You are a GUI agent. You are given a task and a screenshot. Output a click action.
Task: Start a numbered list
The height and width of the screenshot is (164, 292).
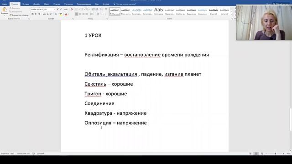(82, 9)
